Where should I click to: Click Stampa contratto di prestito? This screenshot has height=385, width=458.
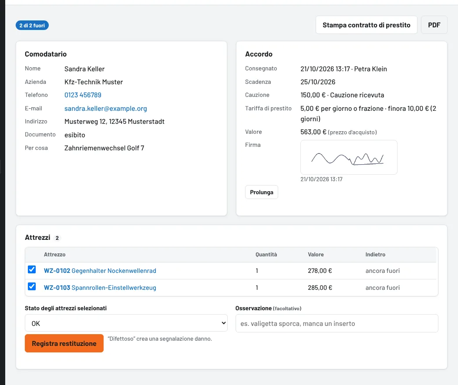click(x=366, y=25)
